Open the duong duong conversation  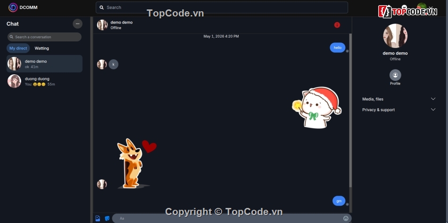click(45, 81)
